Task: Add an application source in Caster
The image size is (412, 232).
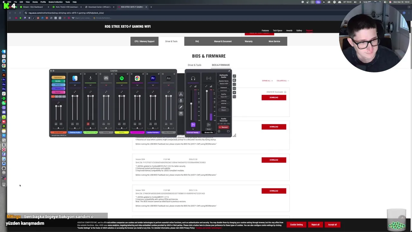Action: (x=181, y=94)
